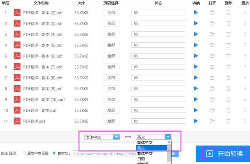
Task: Open page selection 全部 for row 7
Action: pos(111,78)
